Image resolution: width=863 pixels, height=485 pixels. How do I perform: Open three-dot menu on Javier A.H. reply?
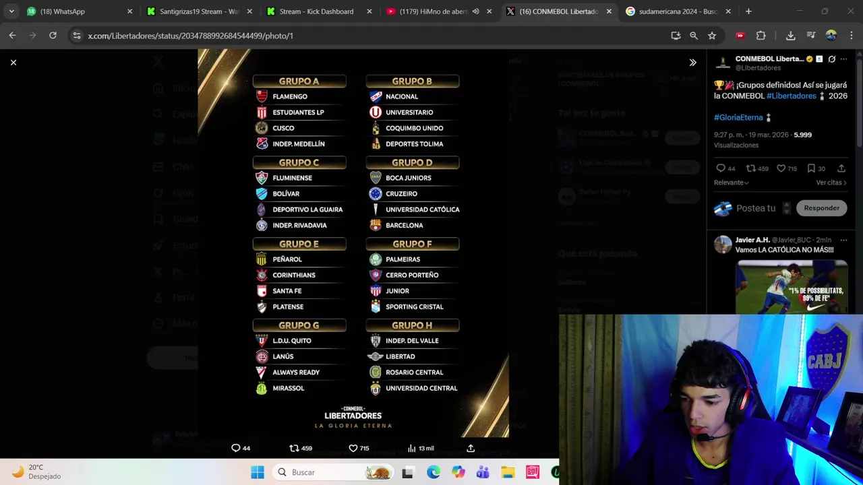(843, 240)
